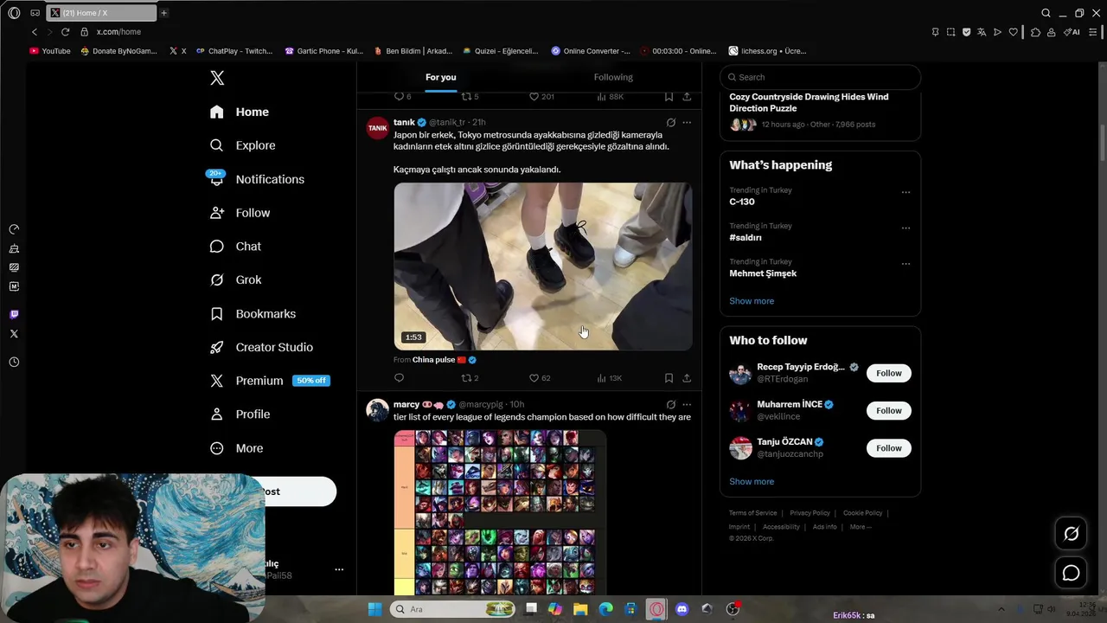Open File Explorer from taskbar
The width and height of the screenshot is (1107, 623).
(580, 609)
